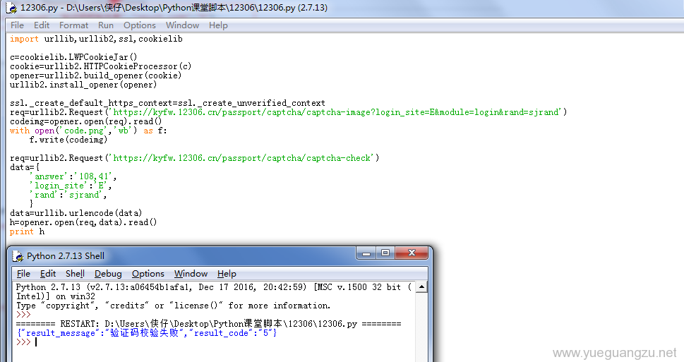
Task: Click the 'data={' line
Action: (25, 167)
